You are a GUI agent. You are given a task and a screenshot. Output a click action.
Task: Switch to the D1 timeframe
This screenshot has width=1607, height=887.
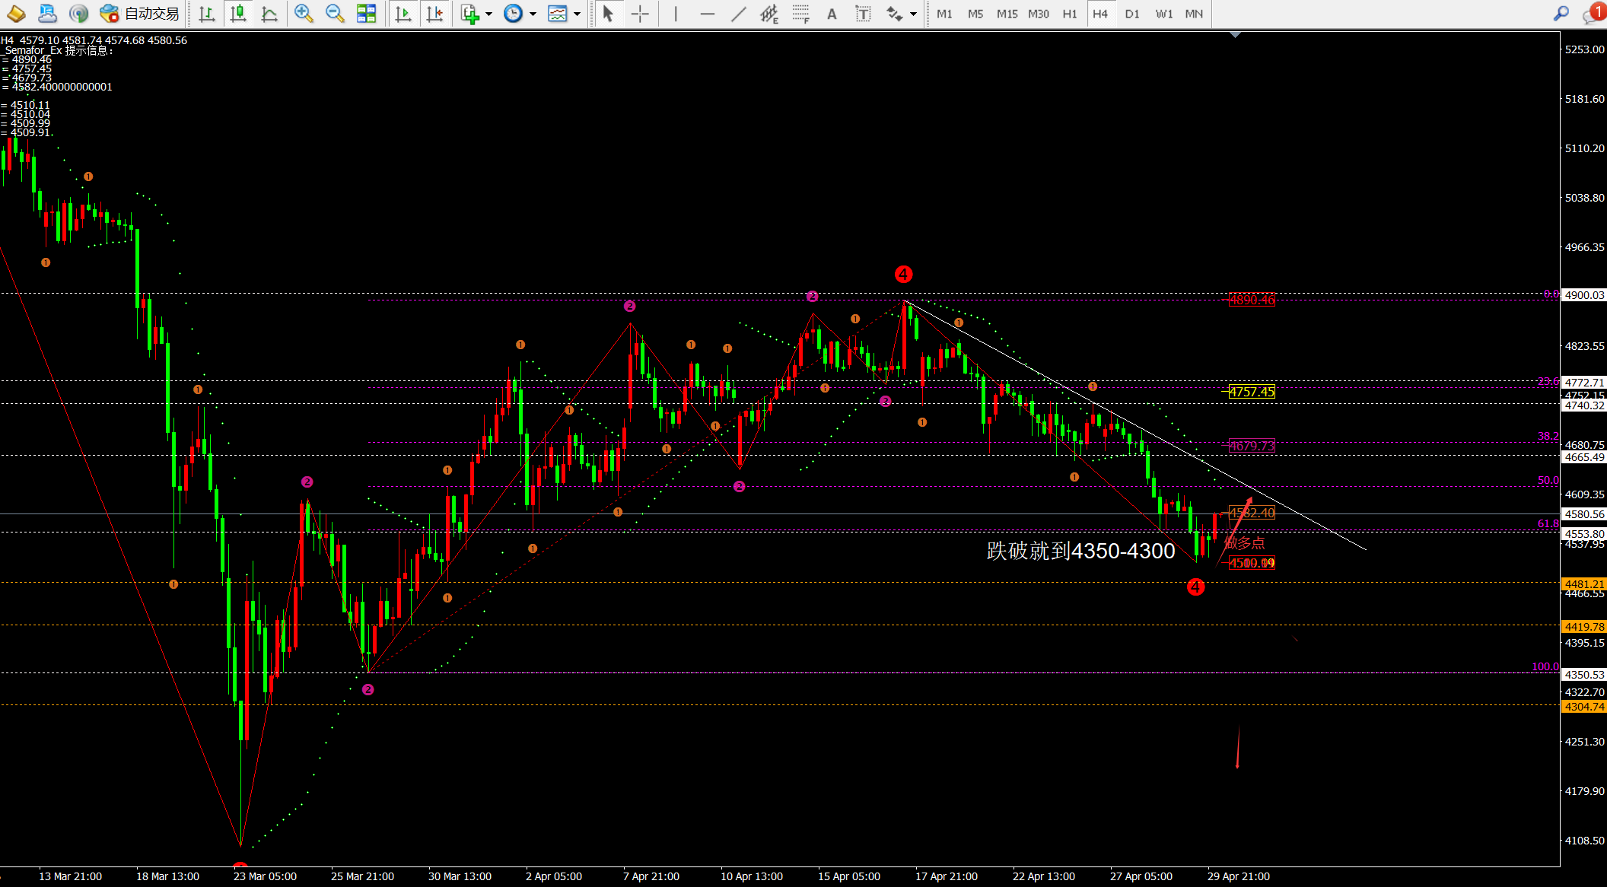pos(1131,14)
